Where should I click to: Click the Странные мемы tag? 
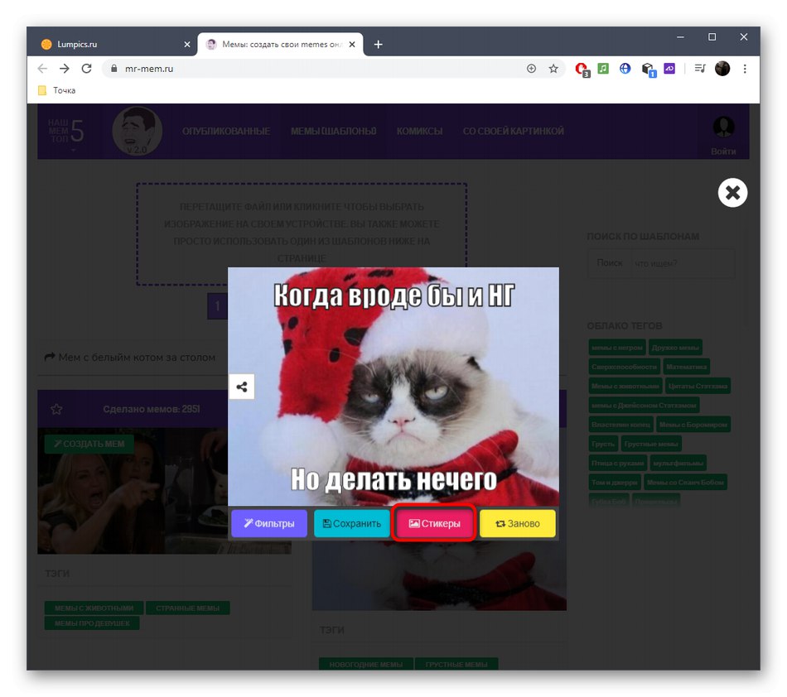187,608
